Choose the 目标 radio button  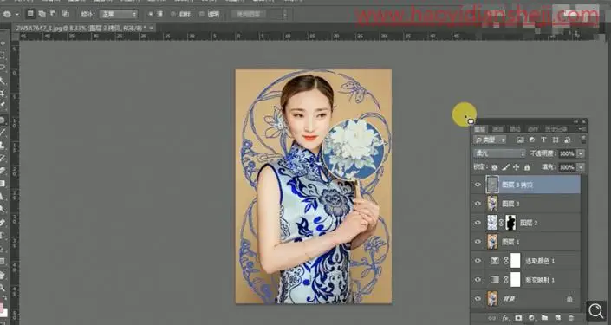(x=173, y=15)
